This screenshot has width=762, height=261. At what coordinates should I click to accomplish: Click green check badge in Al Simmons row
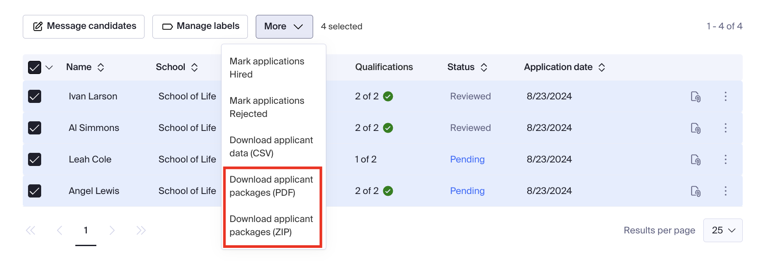(388, 128)
